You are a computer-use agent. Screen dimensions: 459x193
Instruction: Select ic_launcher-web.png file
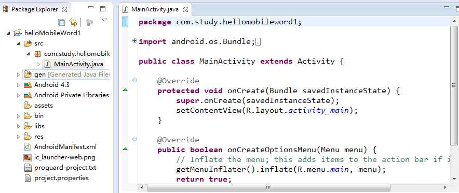(x=65, y=157)
